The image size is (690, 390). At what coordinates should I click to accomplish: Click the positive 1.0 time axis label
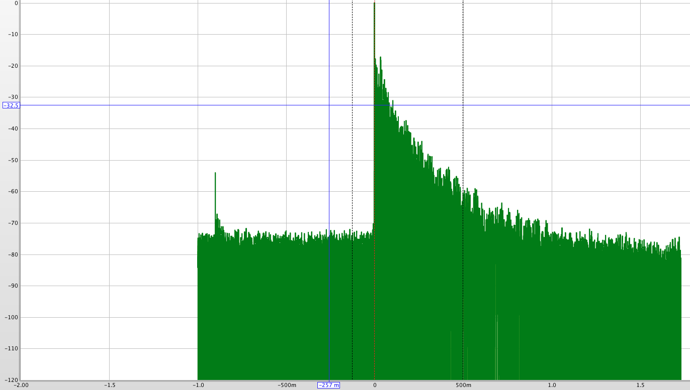pyautogui.click(x=552, y=385)
